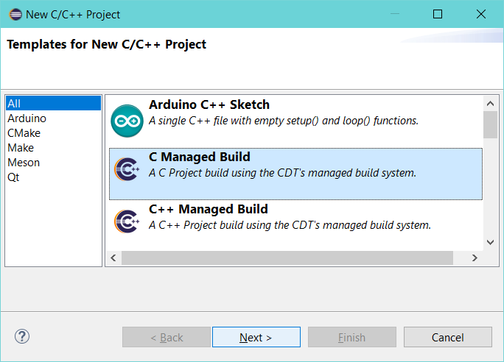The width and height of the screenshot is (504, 362).
Task: Select the Qt category
Action: point(13,177)
